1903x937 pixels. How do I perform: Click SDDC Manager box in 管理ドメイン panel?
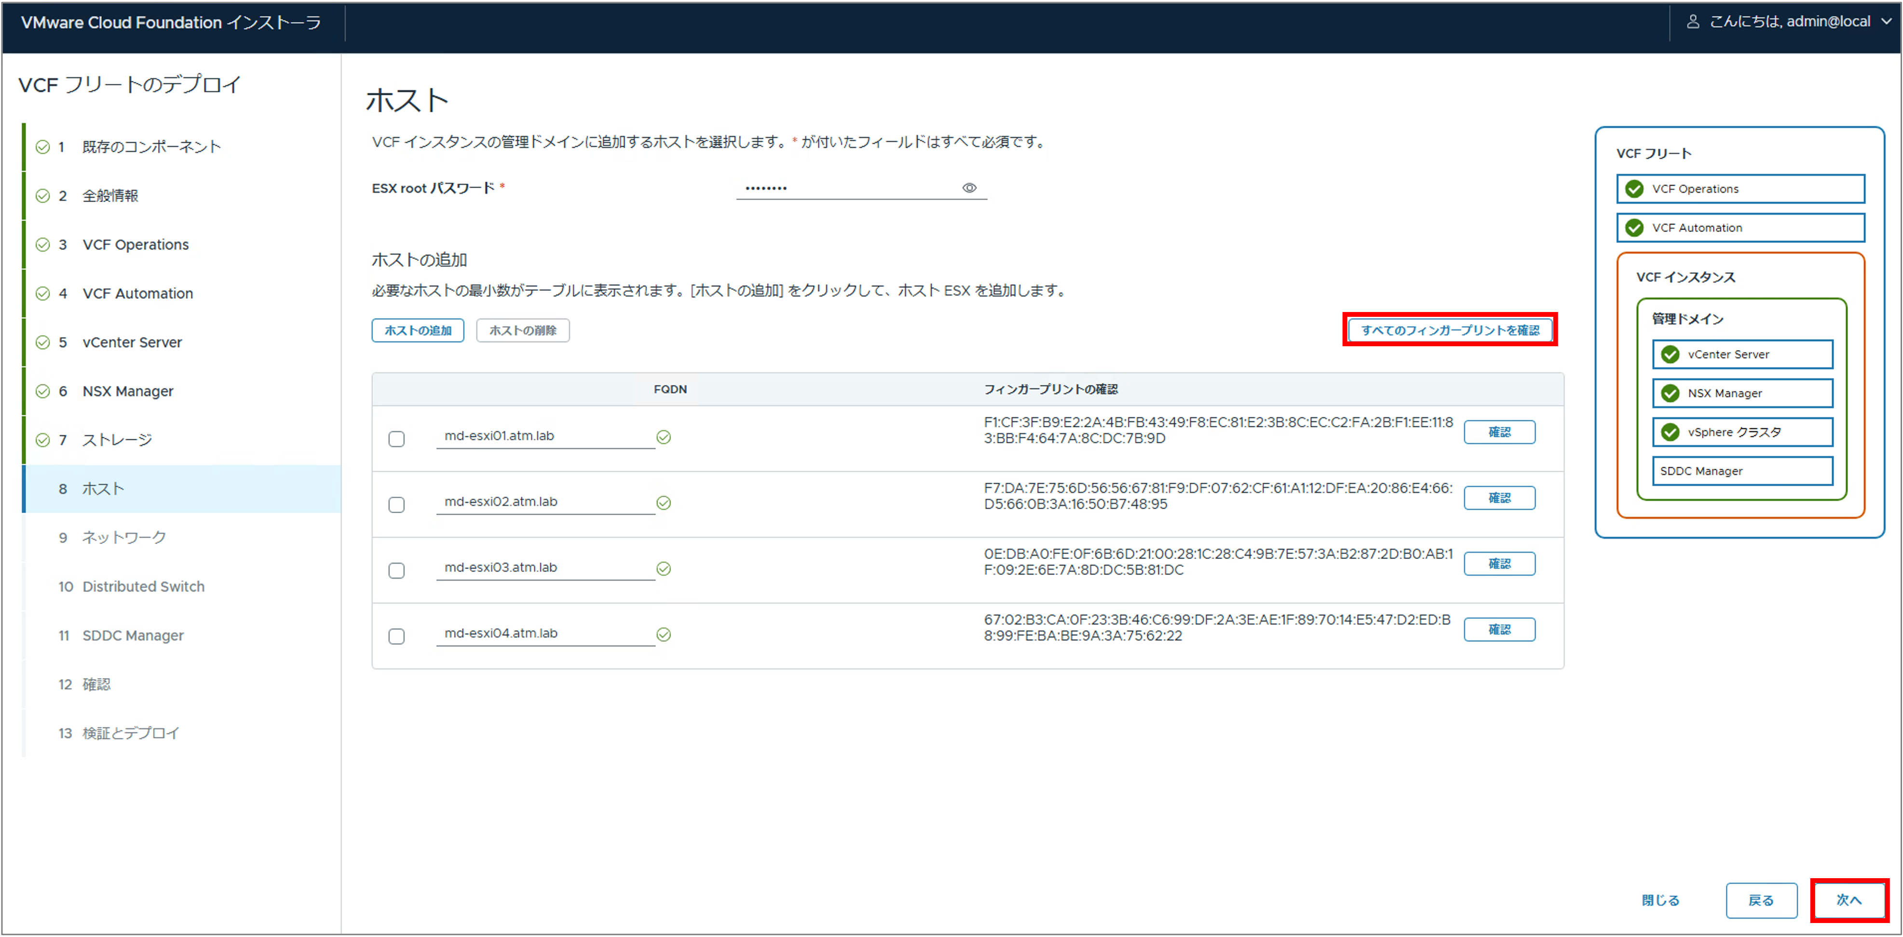point(1742,471)
